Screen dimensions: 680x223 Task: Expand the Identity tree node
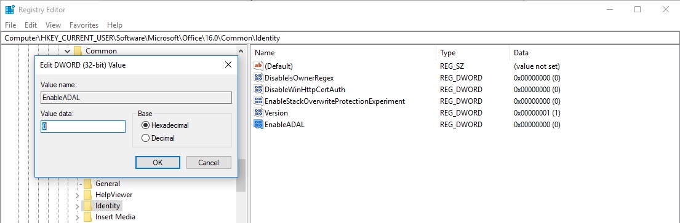[x=77, y=206]
